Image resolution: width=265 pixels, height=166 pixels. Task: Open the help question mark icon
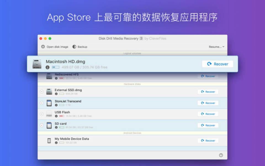(221, 155)
